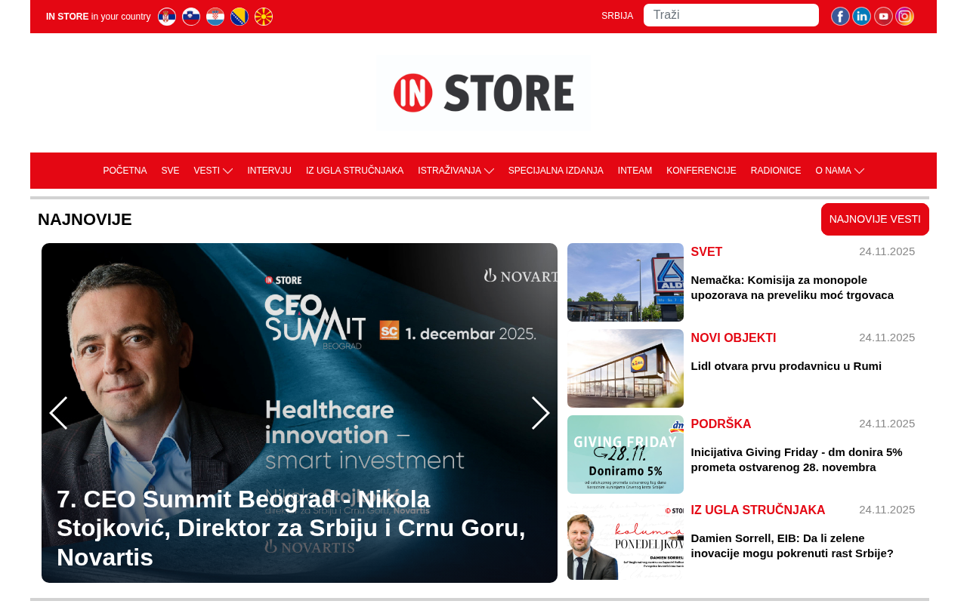Click the date above the Damien Sorrell article

click(x=887, y=510)
